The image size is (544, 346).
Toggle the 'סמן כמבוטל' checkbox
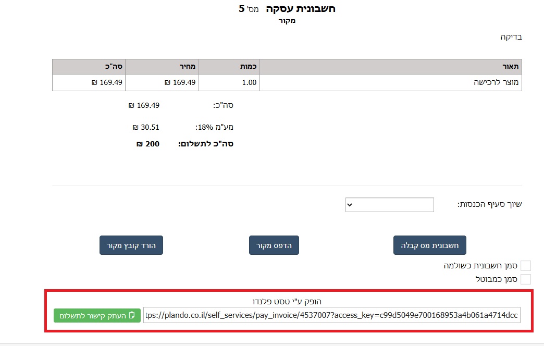pos(526,279)
